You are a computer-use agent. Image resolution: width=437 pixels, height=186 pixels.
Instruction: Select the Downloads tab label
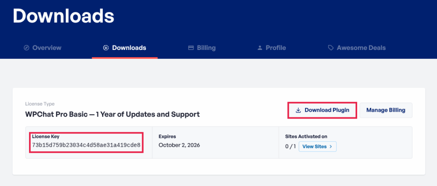point(129,48)
